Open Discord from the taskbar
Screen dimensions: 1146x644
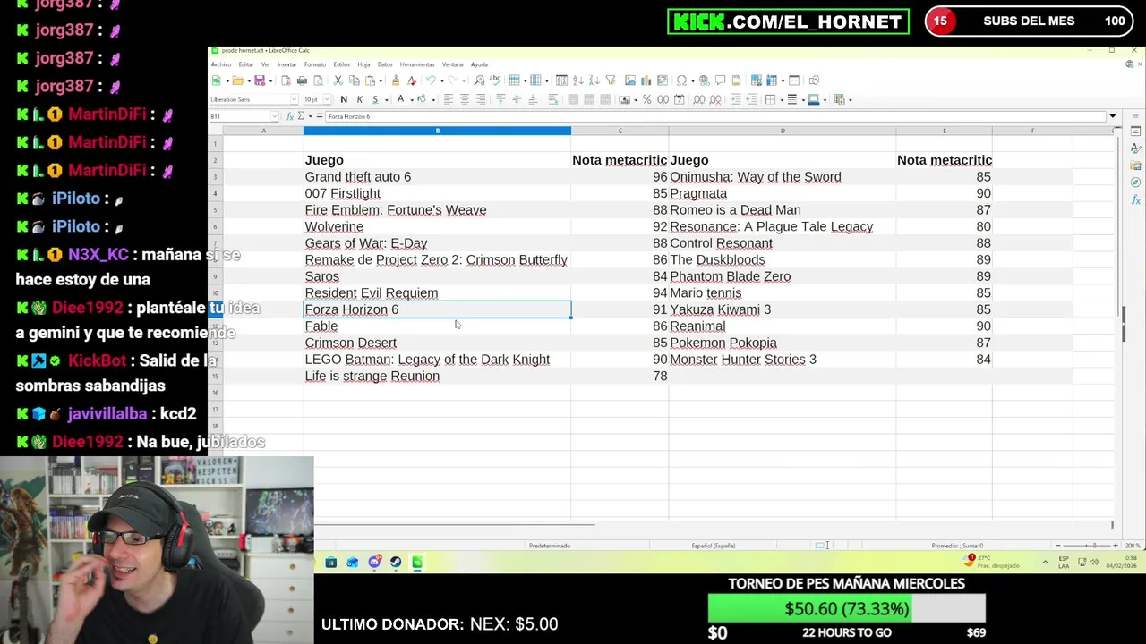(x=374, y=563)
